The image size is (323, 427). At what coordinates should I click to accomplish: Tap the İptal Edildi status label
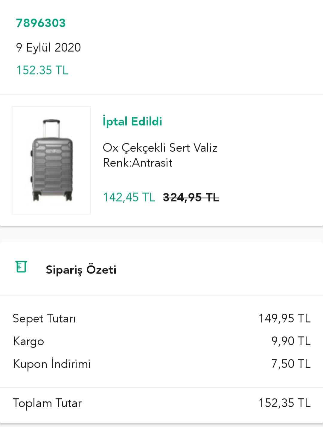coord(132,121)
